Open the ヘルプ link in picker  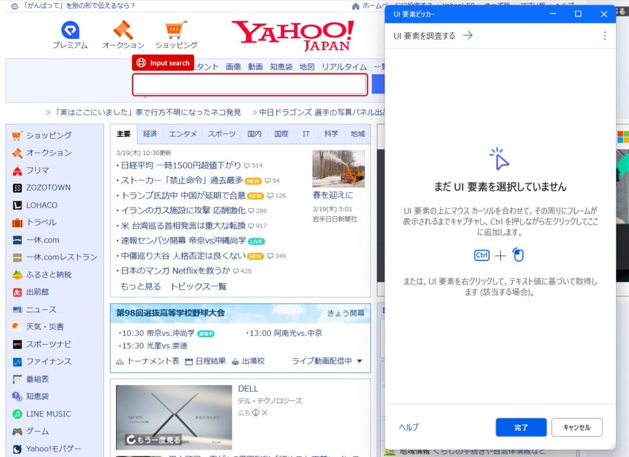(x=408, y=428)
